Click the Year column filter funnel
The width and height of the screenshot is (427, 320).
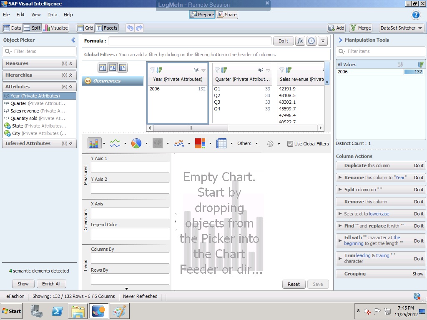point(153,70)
